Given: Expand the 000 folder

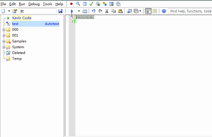Looking at the screenshot, I should pos(4,30).
